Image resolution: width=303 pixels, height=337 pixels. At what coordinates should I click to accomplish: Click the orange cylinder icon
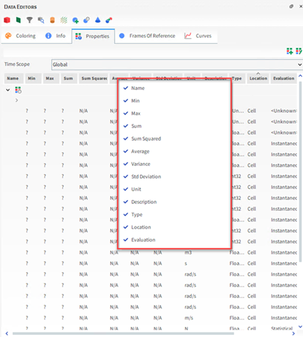[53, 20]
